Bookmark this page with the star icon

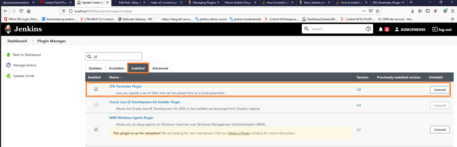377,11
